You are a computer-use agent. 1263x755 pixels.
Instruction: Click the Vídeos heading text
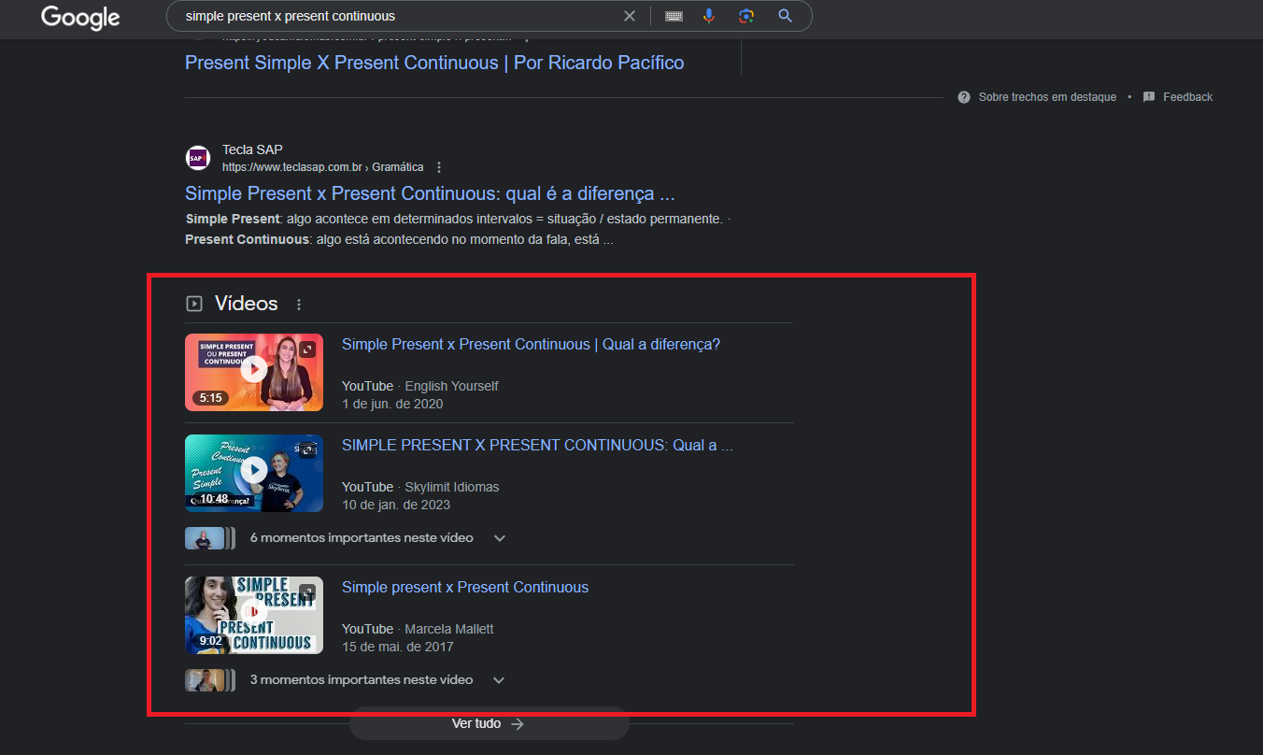(x=247, y=304)
